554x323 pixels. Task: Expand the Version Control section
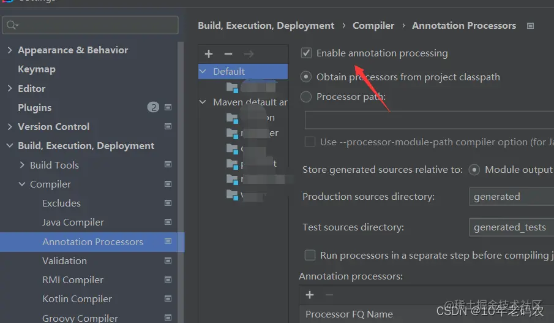[10, 127]
